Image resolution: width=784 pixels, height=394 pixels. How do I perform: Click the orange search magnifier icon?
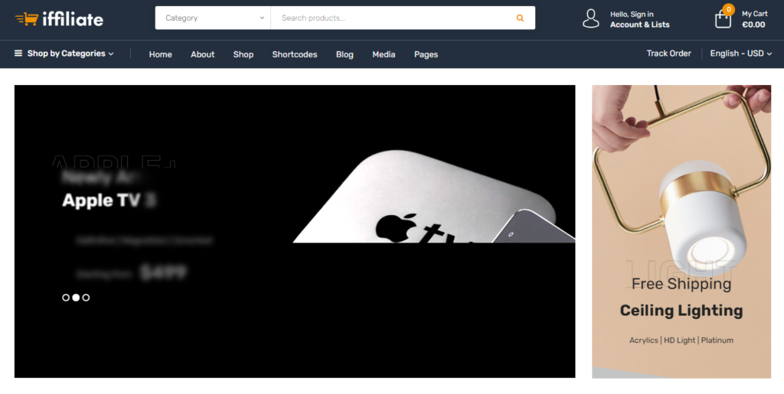[520, 18]
